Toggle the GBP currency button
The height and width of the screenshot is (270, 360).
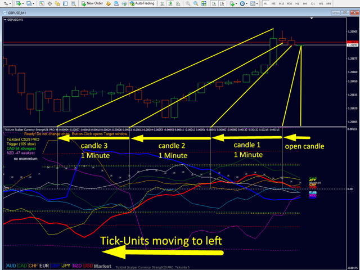(55, 266)
